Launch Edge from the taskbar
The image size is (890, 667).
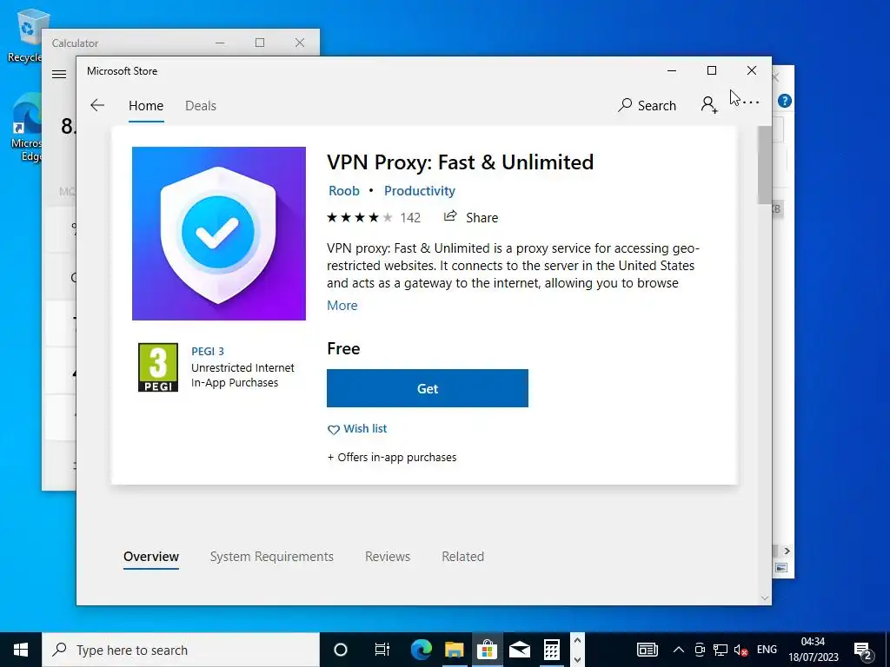422,650
